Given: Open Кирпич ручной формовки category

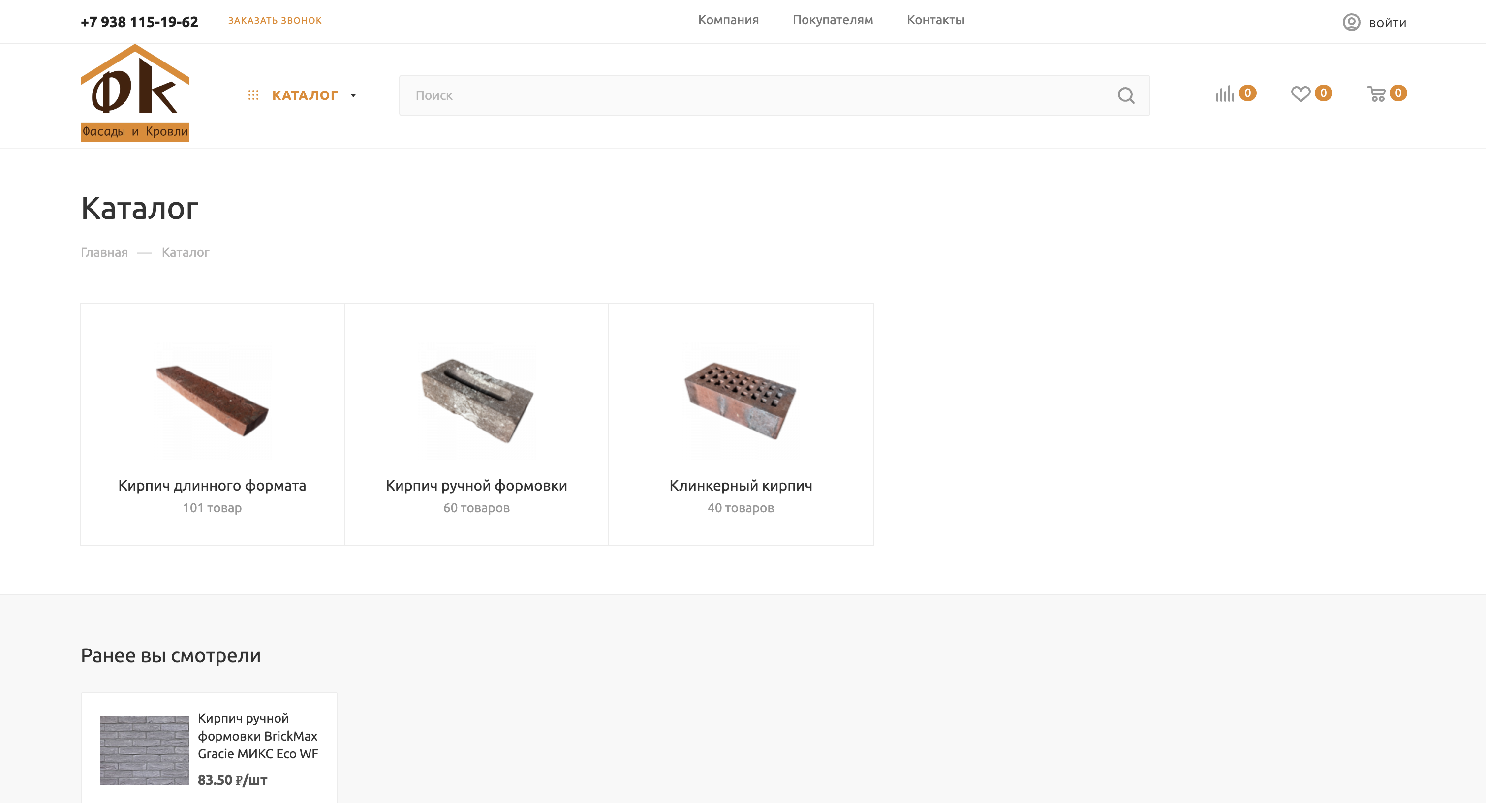Looking at the screenshot, I should click(476, 486).
